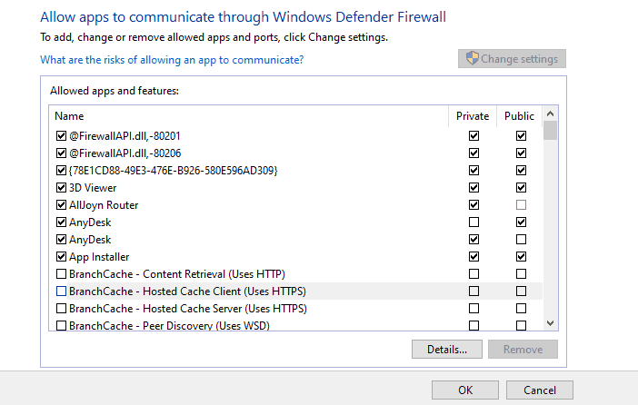Toggle Private checkbox for {78E1CD88-49E3...} row
638x405 pixels.
click(474, 171)
